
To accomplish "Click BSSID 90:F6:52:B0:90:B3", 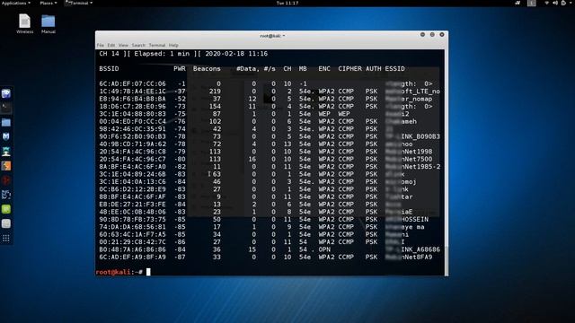I will coord(132,136).
